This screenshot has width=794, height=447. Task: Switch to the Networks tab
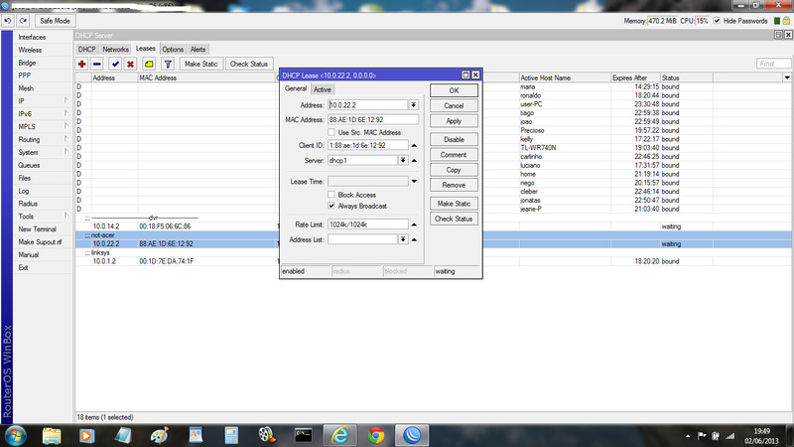[115, 49]
